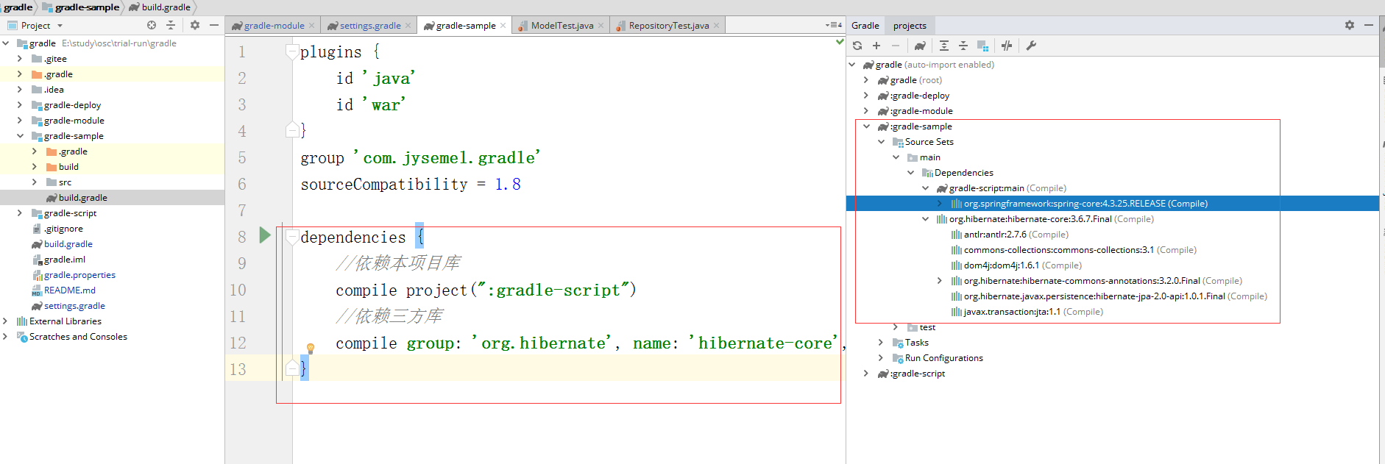Expand all nodes in Gradle panel

click(x=944, y=46)
